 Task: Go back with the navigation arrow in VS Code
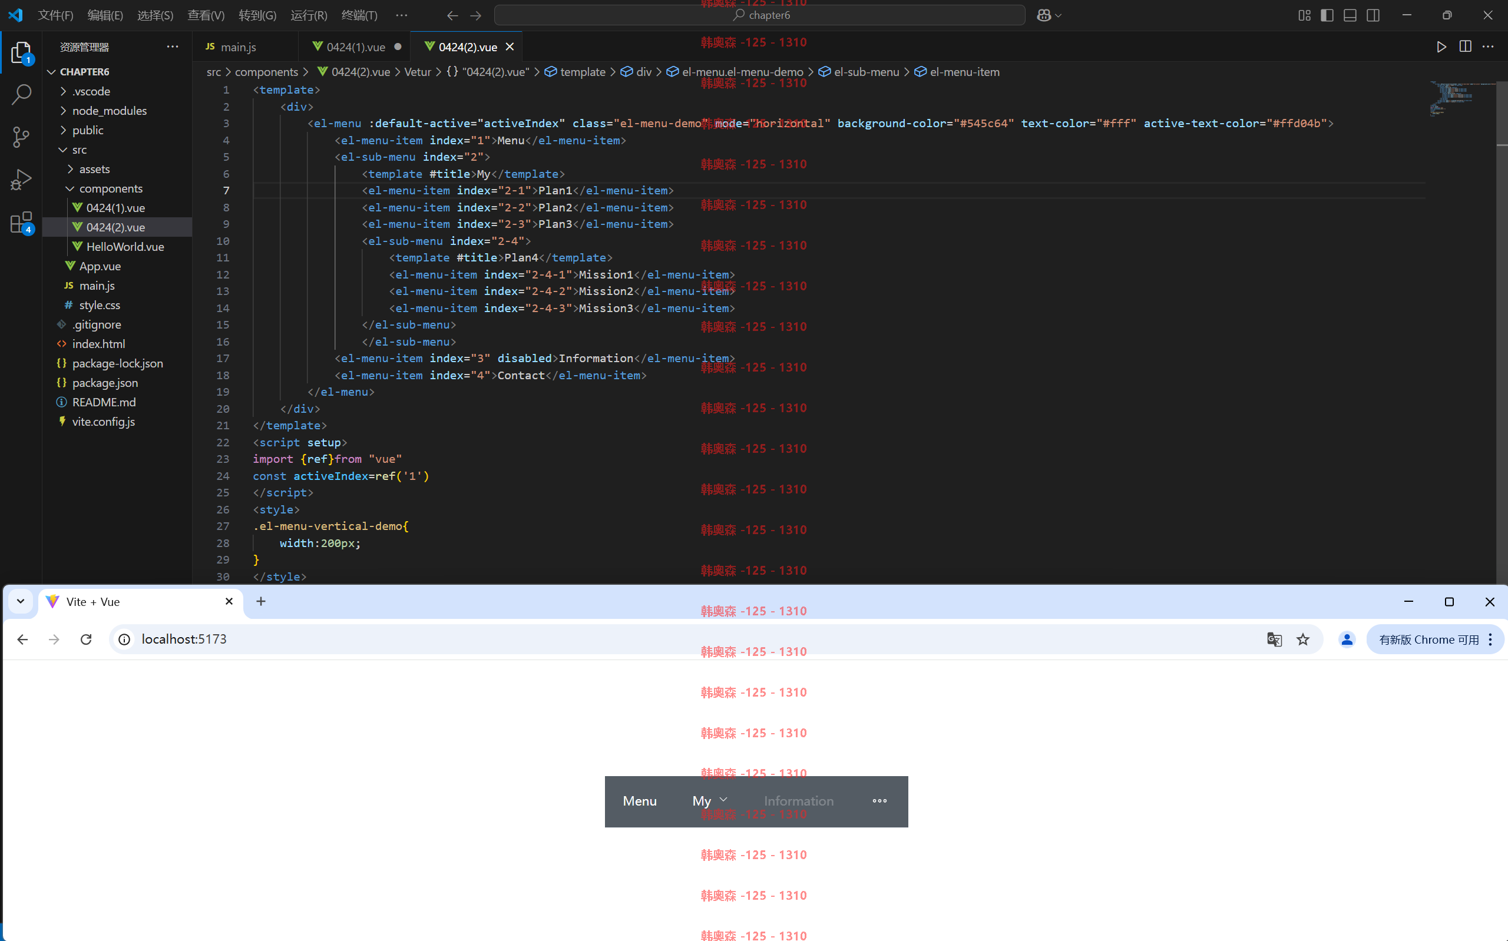point(452,15)
